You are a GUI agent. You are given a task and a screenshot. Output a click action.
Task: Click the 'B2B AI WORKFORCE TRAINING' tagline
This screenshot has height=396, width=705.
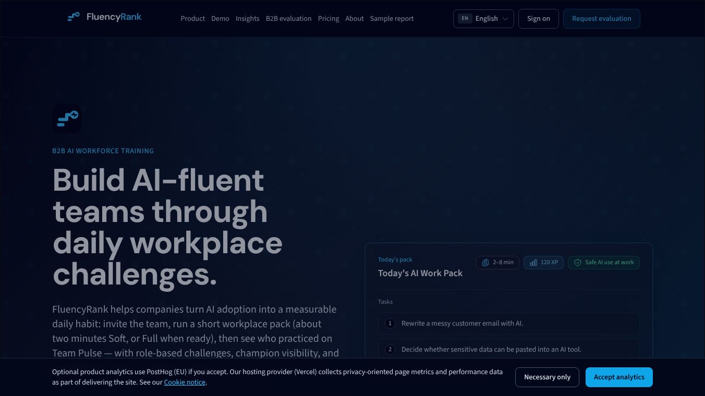(x=103, y=151)
